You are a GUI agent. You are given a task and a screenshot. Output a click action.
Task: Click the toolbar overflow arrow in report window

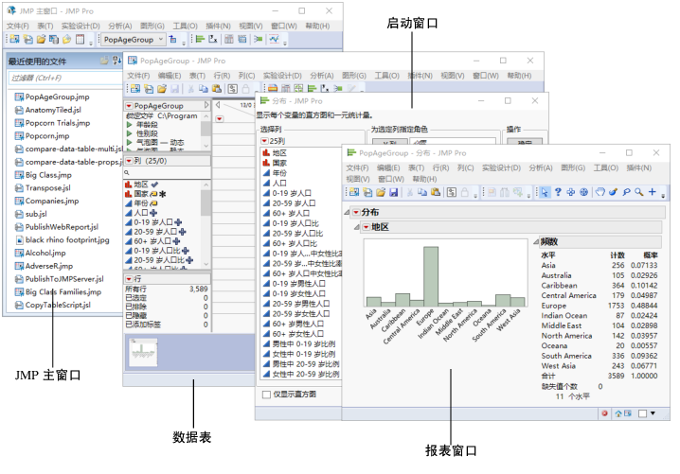pyautogui.click(x=663, y=196)
